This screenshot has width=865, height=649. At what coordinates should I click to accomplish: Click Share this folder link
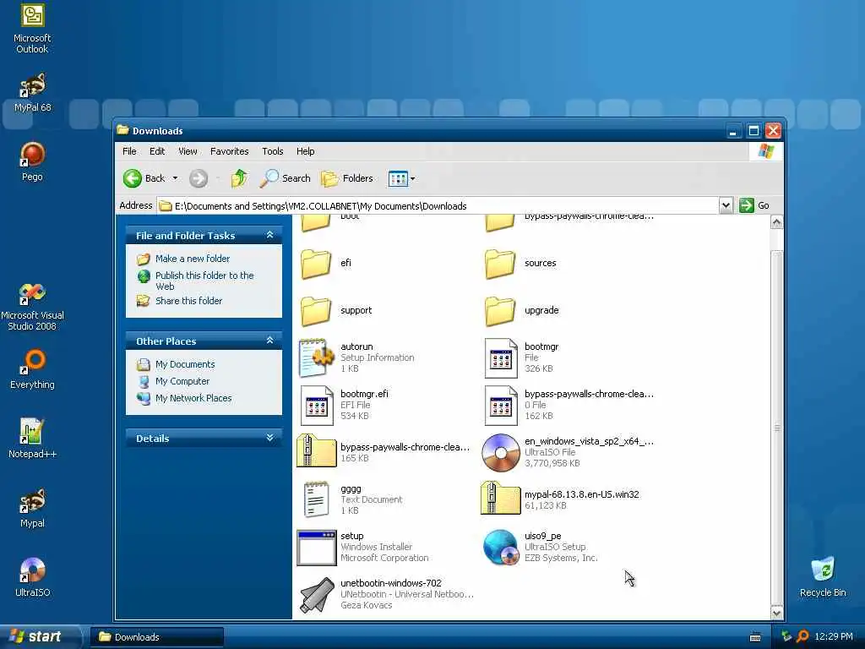188,301
